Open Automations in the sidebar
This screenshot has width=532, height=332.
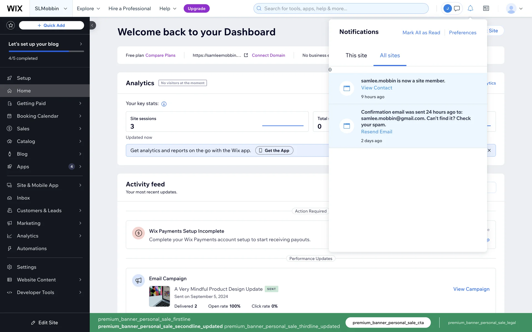32,248
